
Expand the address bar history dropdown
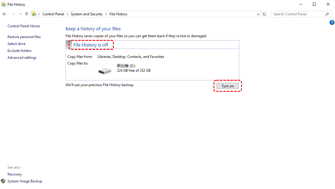[259, 14]
